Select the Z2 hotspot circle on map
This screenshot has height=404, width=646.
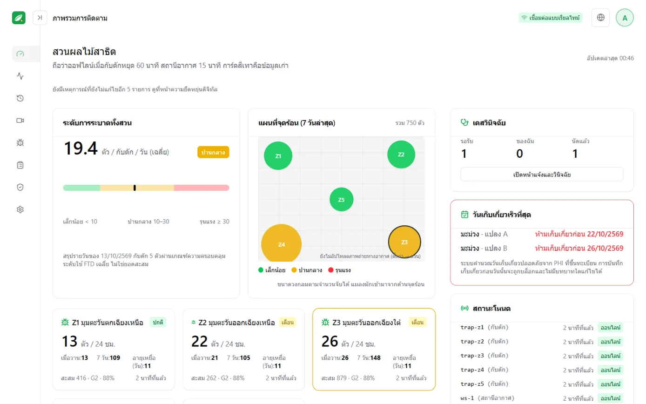tap(401, 154)
